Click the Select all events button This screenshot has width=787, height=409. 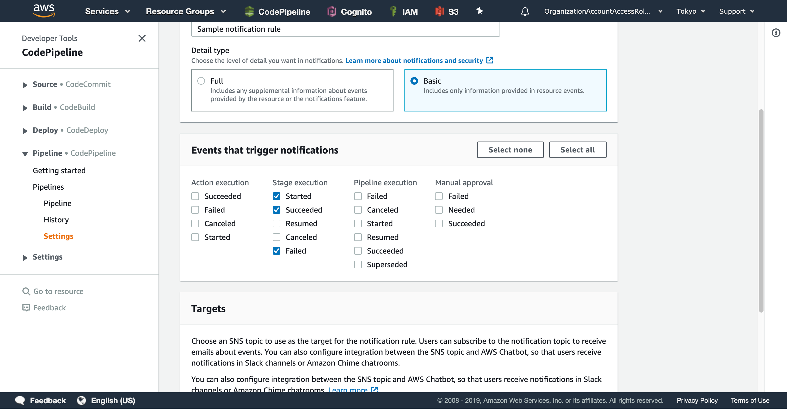tap(577, 150)
